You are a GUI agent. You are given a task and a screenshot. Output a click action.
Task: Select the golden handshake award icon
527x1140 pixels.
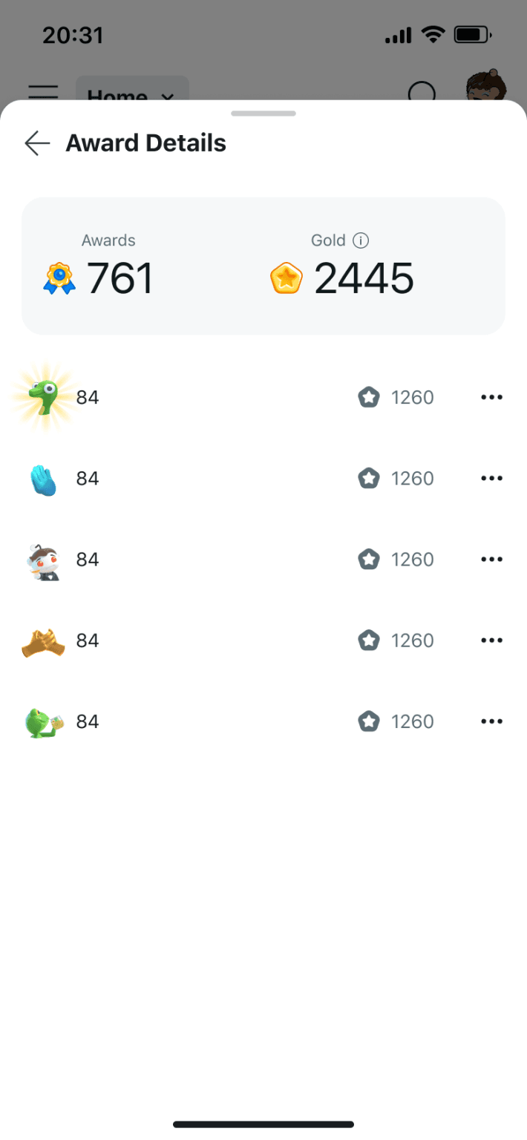(x=43, y=641)
